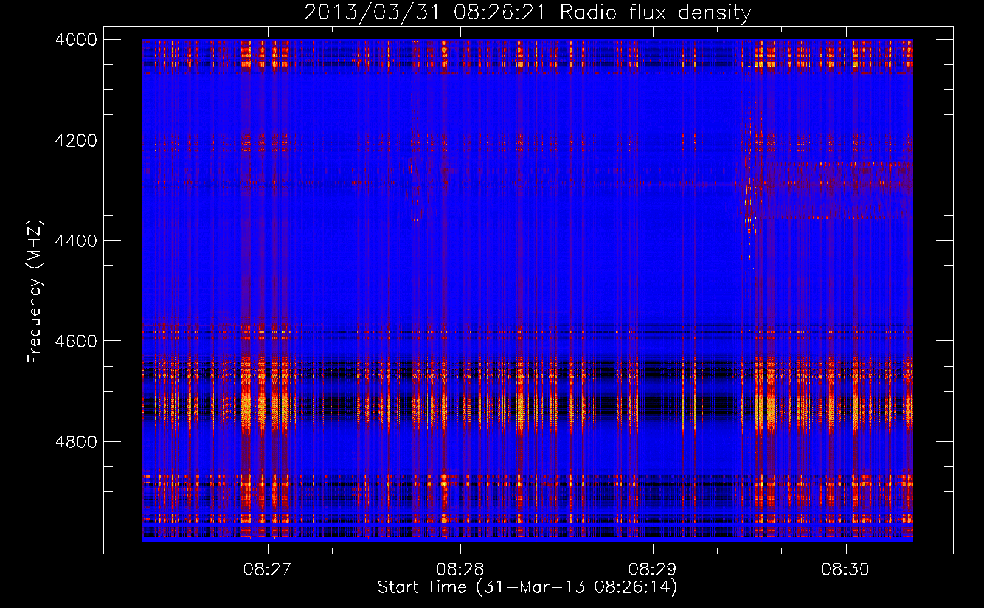Viewport: 984px width, 608px height.
Task: Click the 08:28 time axis label
Action: [x=460, y=569]
